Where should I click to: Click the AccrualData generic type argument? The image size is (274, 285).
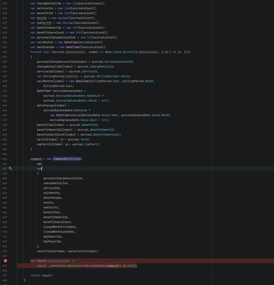(x=95, y=266)
